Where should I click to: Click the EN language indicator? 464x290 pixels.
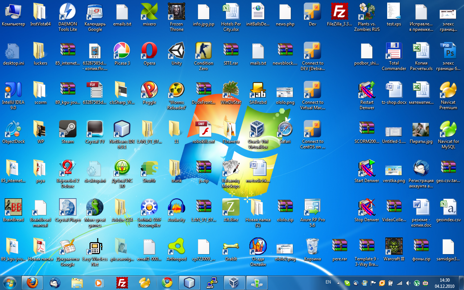328,282
